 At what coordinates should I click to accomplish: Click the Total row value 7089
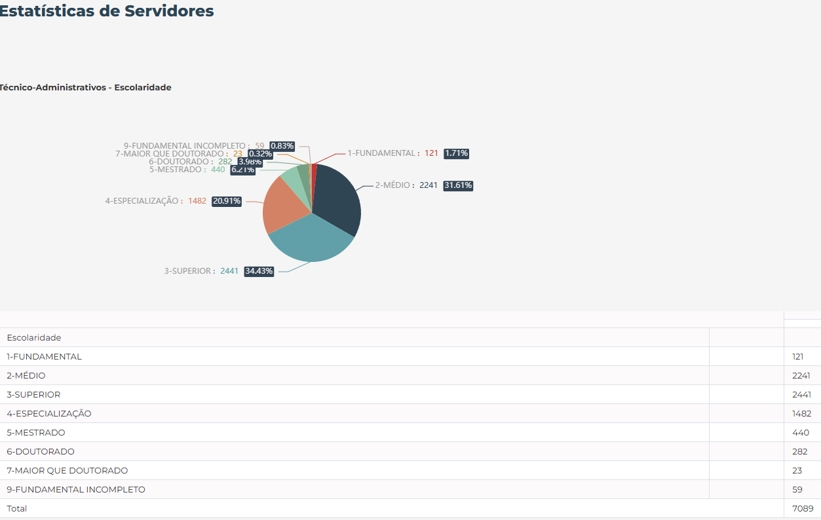[802, 509]
